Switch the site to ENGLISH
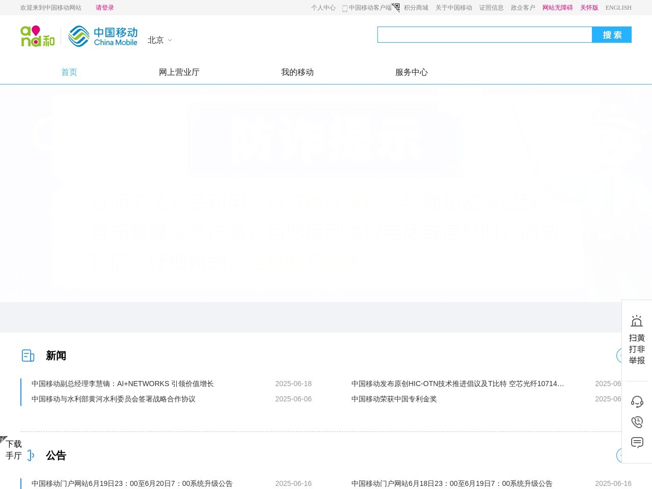 point(618,8)
